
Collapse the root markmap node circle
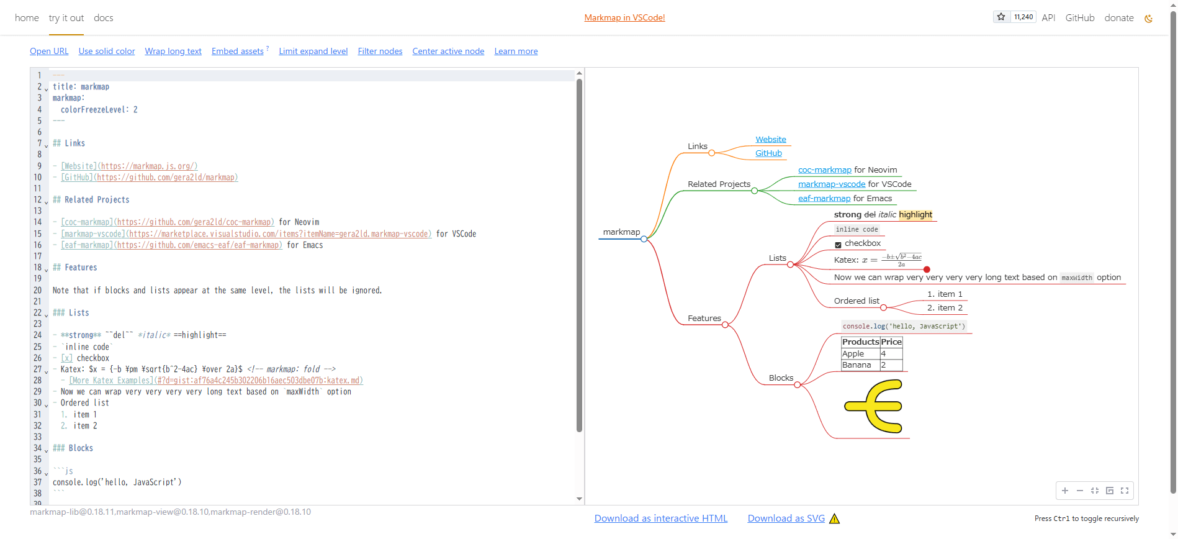tap(644, 239)
